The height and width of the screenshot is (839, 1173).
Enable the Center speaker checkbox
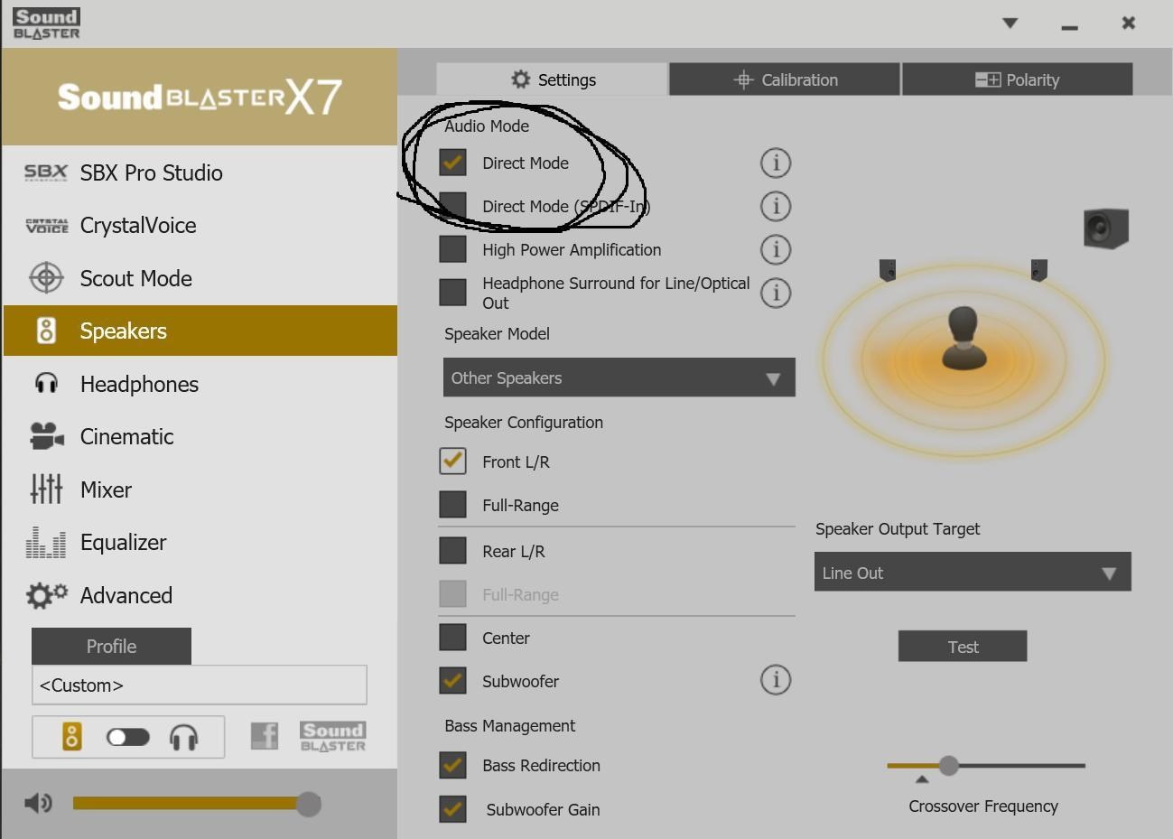click(x=452, y=638)
